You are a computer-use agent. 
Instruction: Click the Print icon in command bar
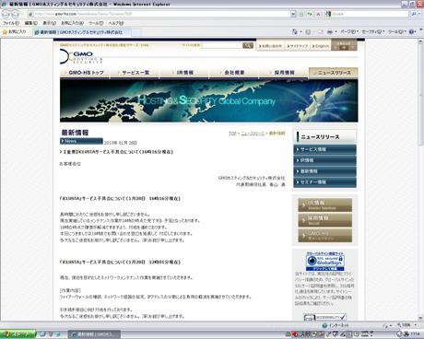[330, 31]
